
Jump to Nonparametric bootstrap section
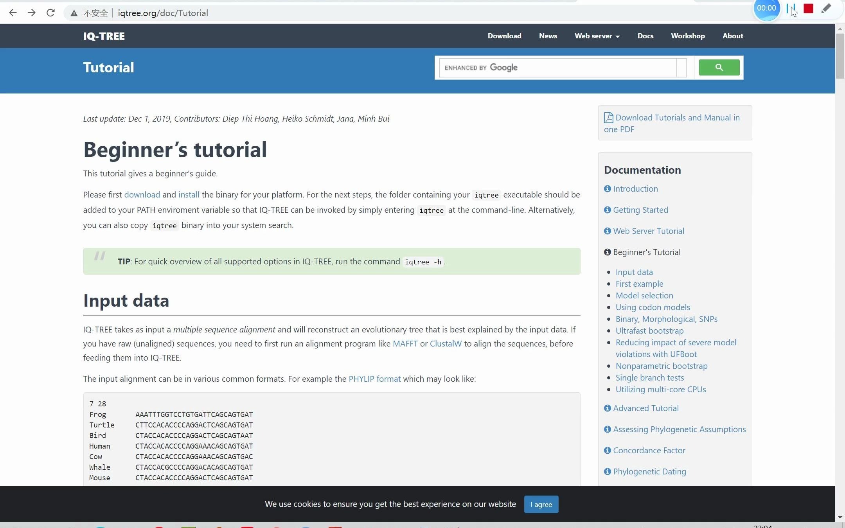coord(662,366)
